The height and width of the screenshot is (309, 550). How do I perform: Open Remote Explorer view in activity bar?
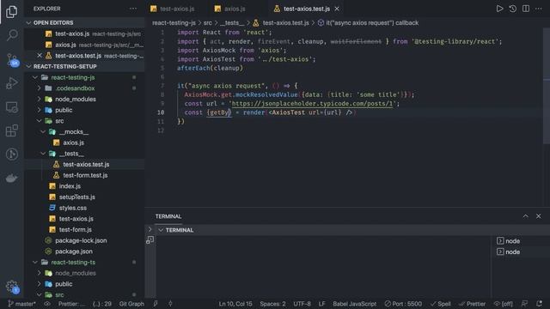(x=11, y=107)
